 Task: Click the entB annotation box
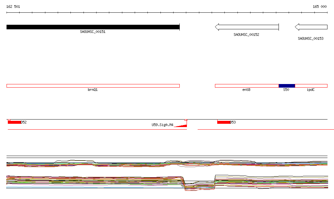tap(247, 86)
